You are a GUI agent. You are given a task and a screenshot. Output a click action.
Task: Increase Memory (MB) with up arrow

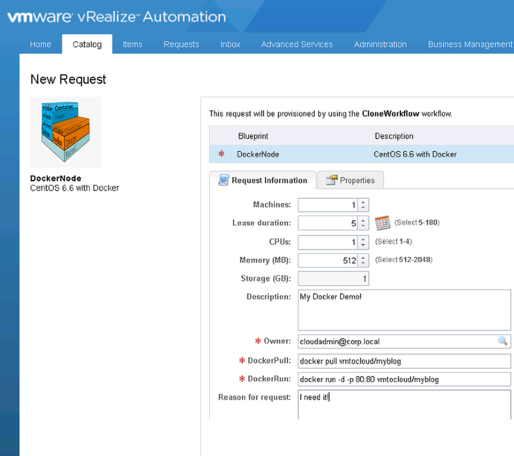(x=363, y=258)
